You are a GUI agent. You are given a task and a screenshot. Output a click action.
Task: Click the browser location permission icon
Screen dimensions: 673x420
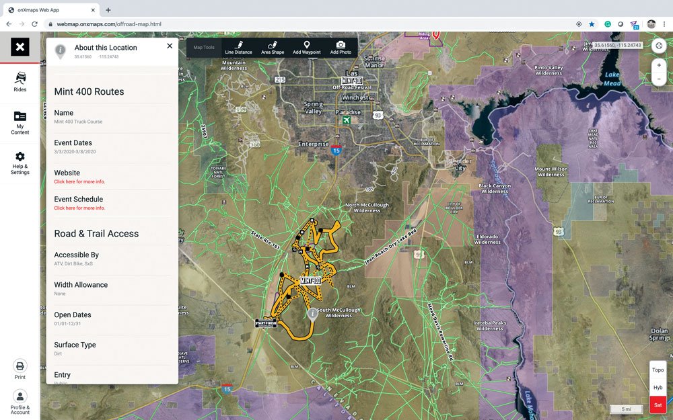coord(579,24)
